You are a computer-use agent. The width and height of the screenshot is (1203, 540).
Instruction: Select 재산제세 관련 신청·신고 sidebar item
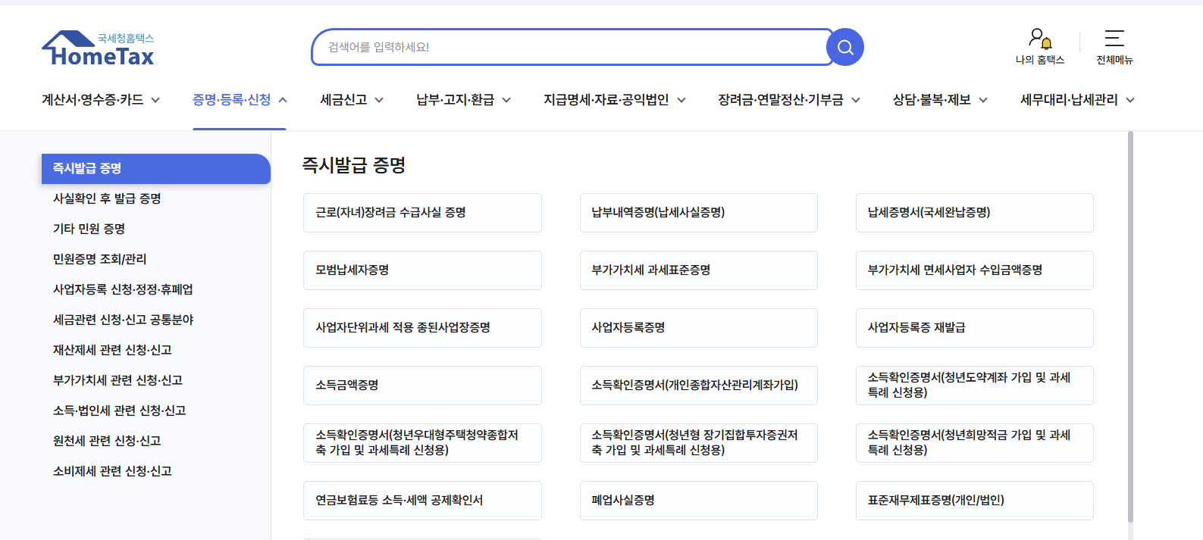[x=112, y=350]
